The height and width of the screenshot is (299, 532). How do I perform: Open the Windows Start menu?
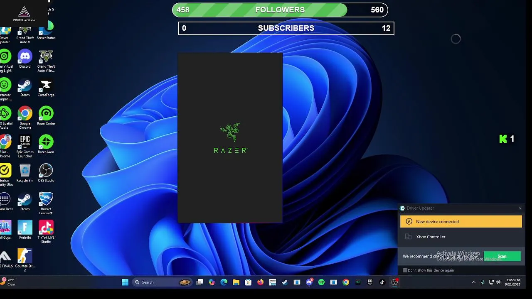[x=125, y=282]
